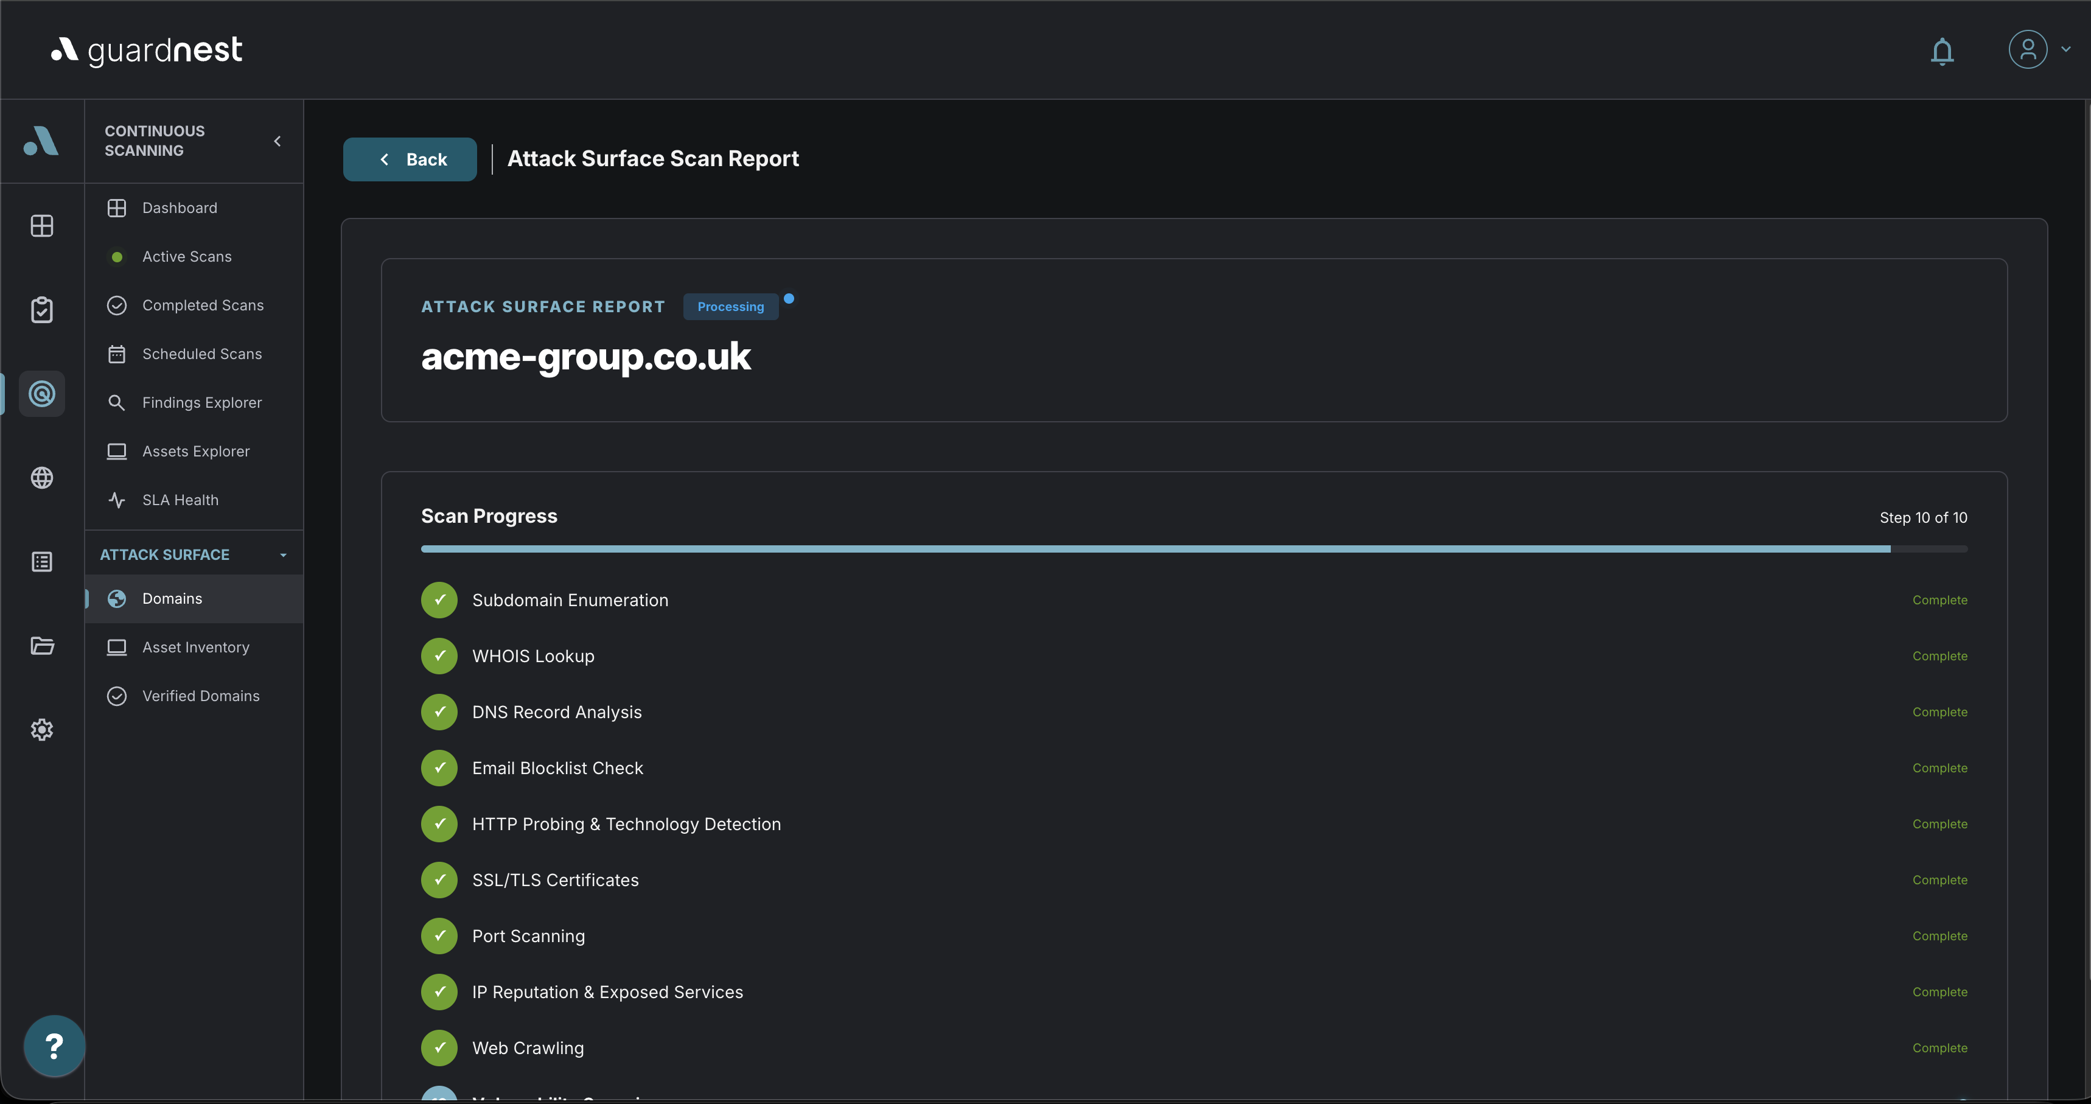Open Completed Scans in sidebar
This screenshot has height=1104, width=2091.
(194, 306)
